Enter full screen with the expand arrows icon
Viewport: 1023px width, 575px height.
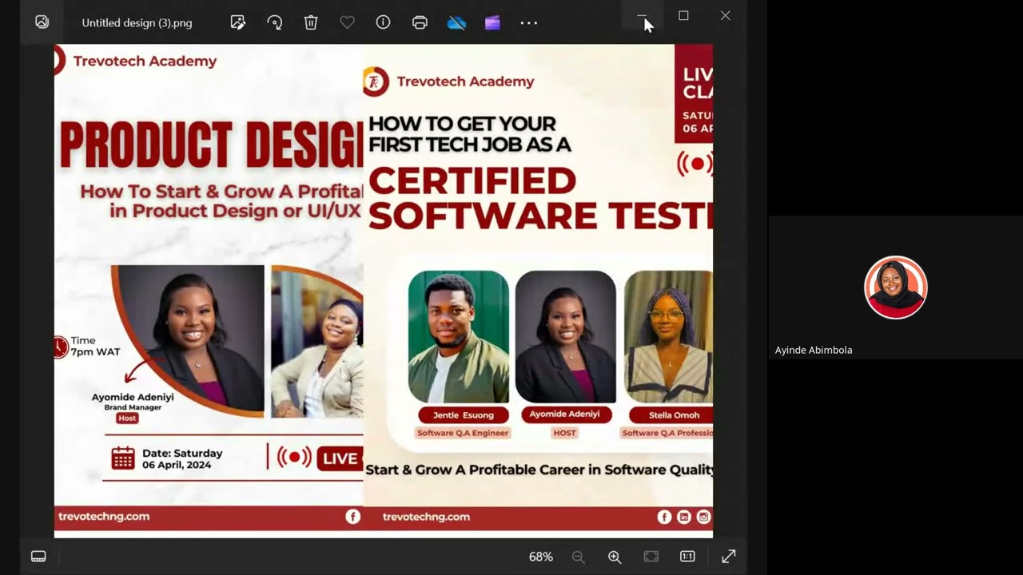pos(728,557)
